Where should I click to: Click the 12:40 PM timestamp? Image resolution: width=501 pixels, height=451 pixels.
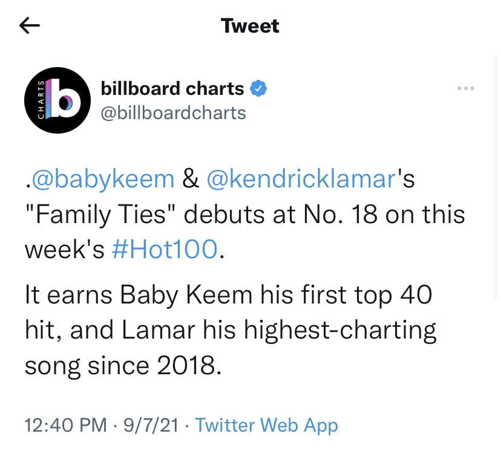(65, 426)
